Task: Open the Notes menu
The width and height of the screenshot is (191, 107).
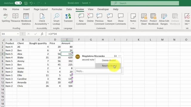Action: [133, 19]
